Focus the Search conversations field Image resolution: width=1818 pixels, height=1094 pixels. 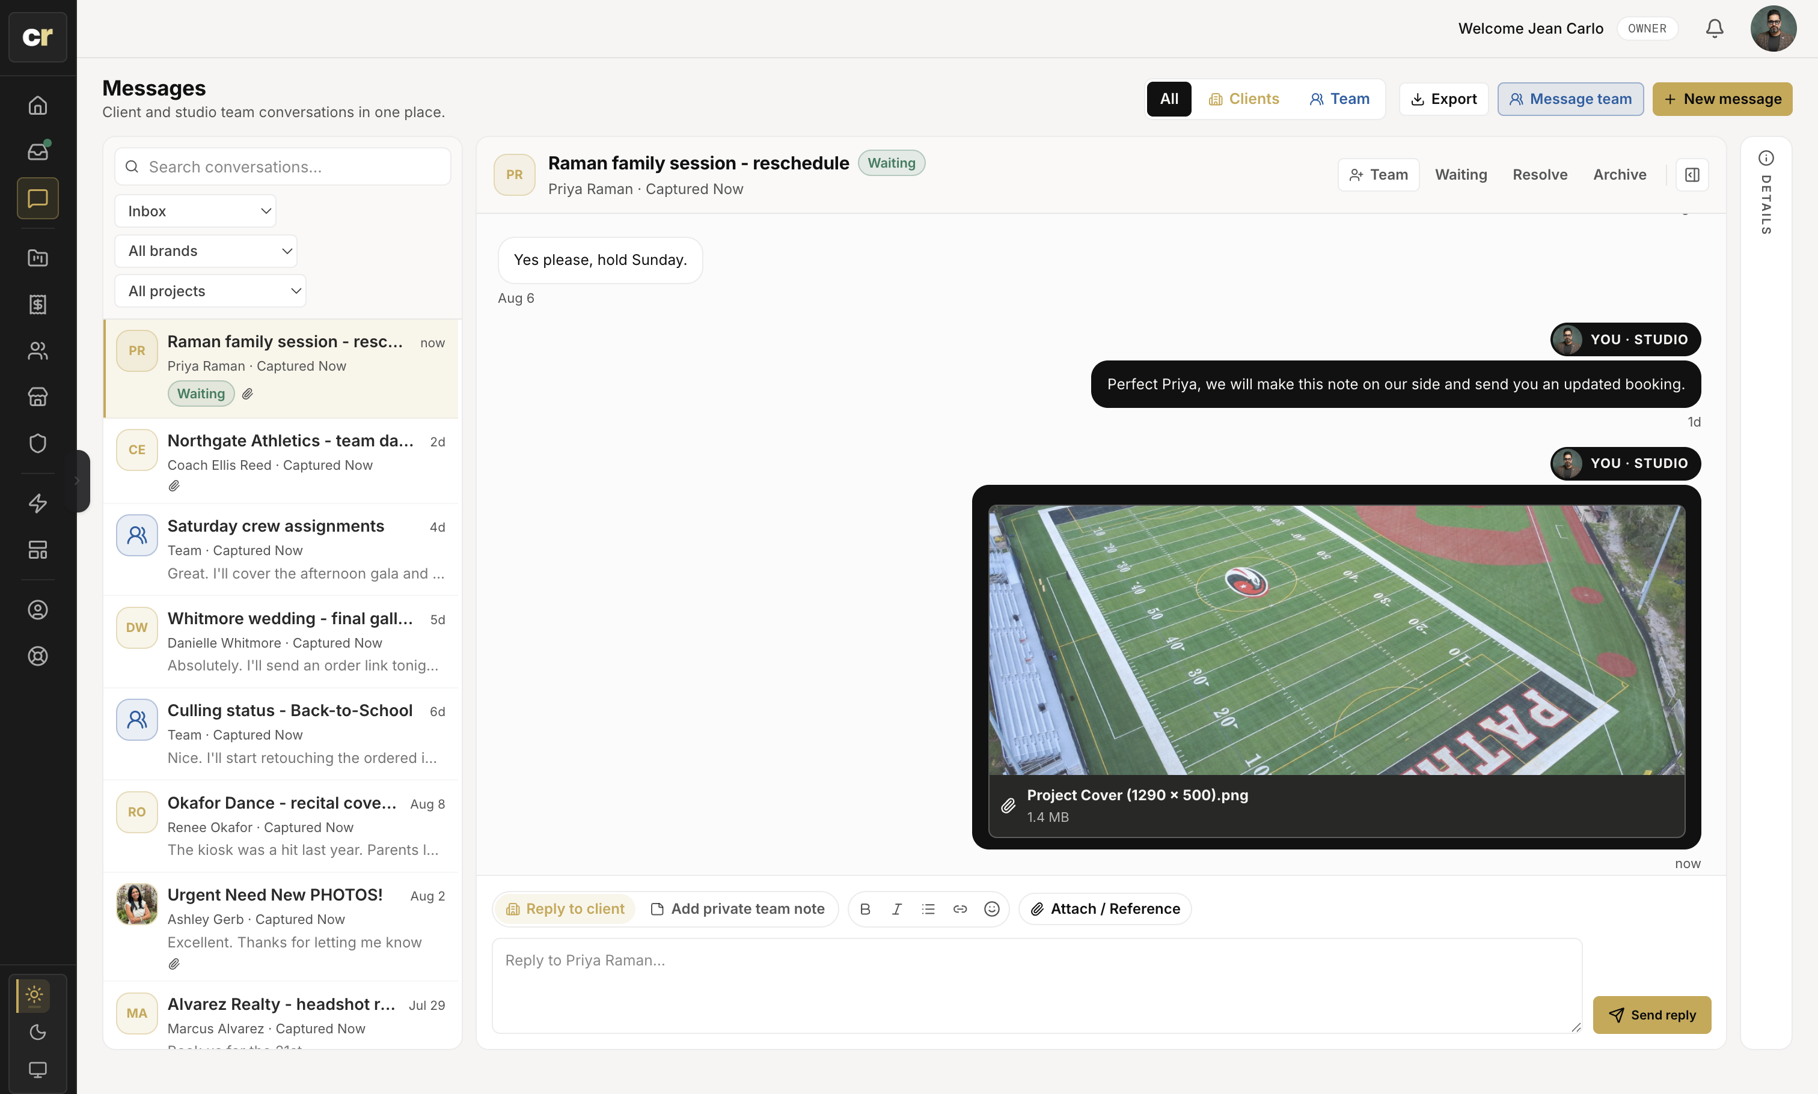(283, 166)
